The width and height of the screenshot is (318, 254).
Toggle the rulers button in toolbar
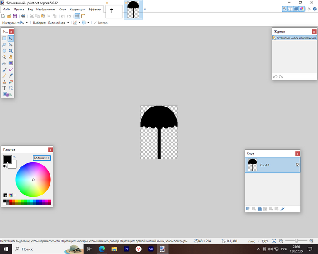(83, 16)
